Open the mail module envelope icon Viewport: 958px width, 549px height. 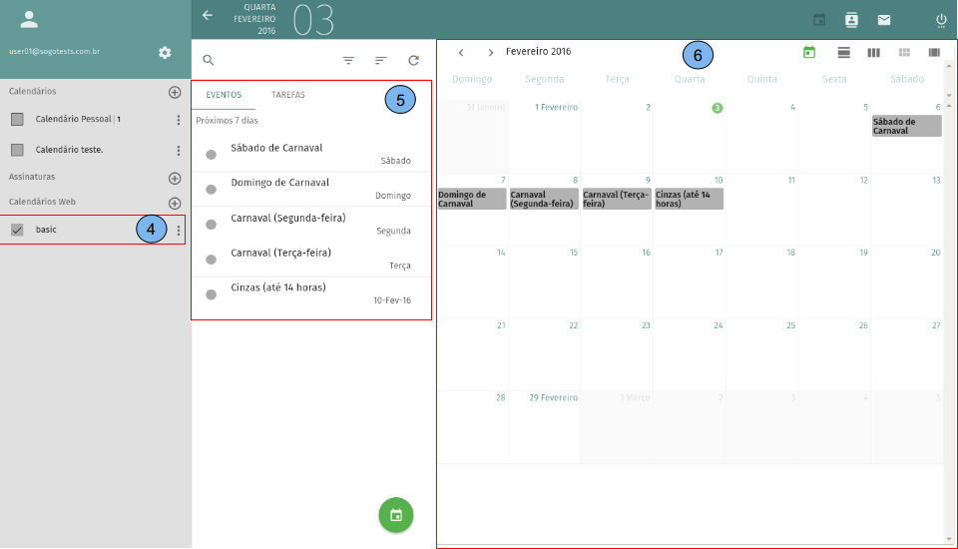pyautogui.click(x=883, y=20)
